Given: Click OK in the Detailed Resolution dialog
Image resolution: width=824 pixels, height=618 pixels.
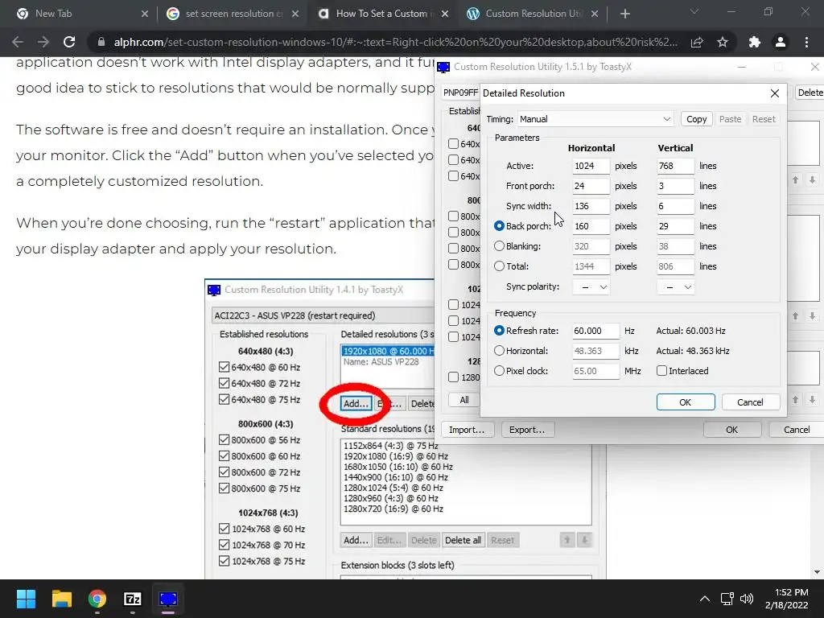Looking at the screenshot, I should (x=686, y=402).
